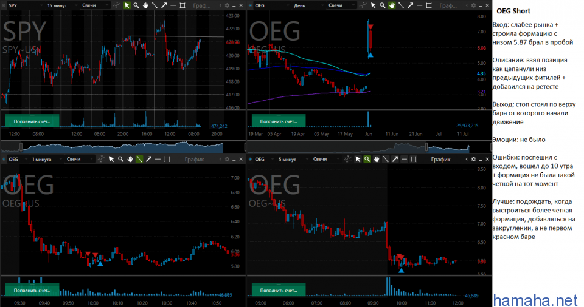The image size is (584, 307).
Task: Open 'Граф...' label in OEG daily chart
Action: [x=448, y=5]
